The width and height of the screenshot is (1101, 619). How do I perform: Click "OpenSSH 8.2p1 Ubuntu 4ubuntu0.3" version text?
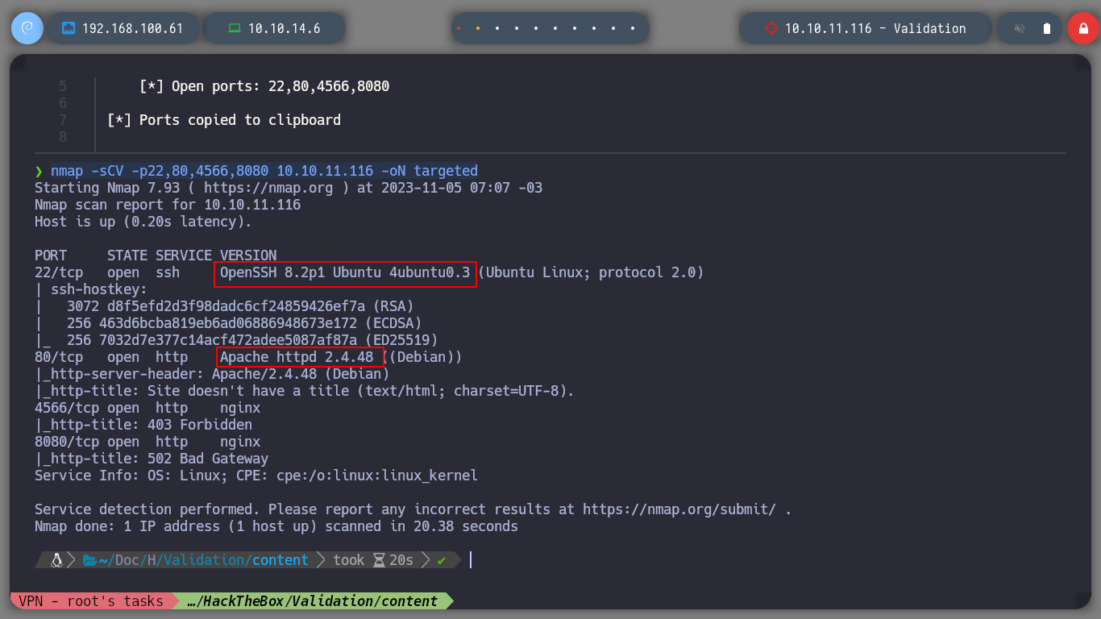point(345,272)
